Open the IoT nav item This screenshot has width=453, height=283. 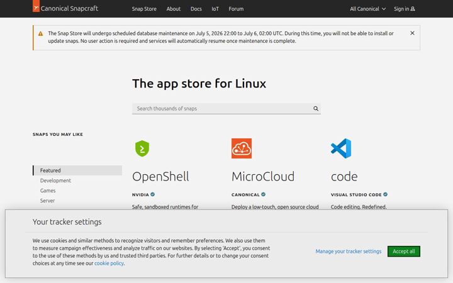pos(215,9)
